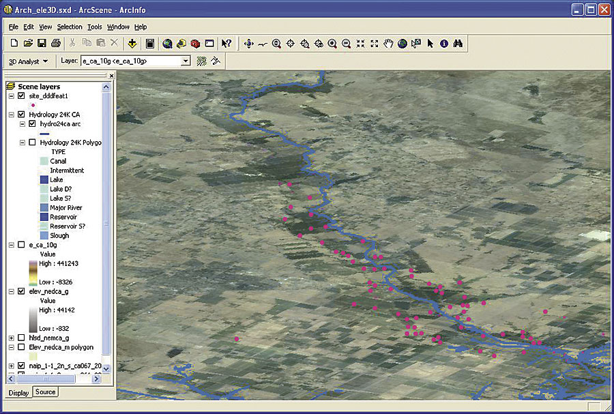This screenshot has width=614, height=414.
Task: Toggle the naip_1-1_2n_s_ca067 layer checkbox
Action: coord(22,366)
